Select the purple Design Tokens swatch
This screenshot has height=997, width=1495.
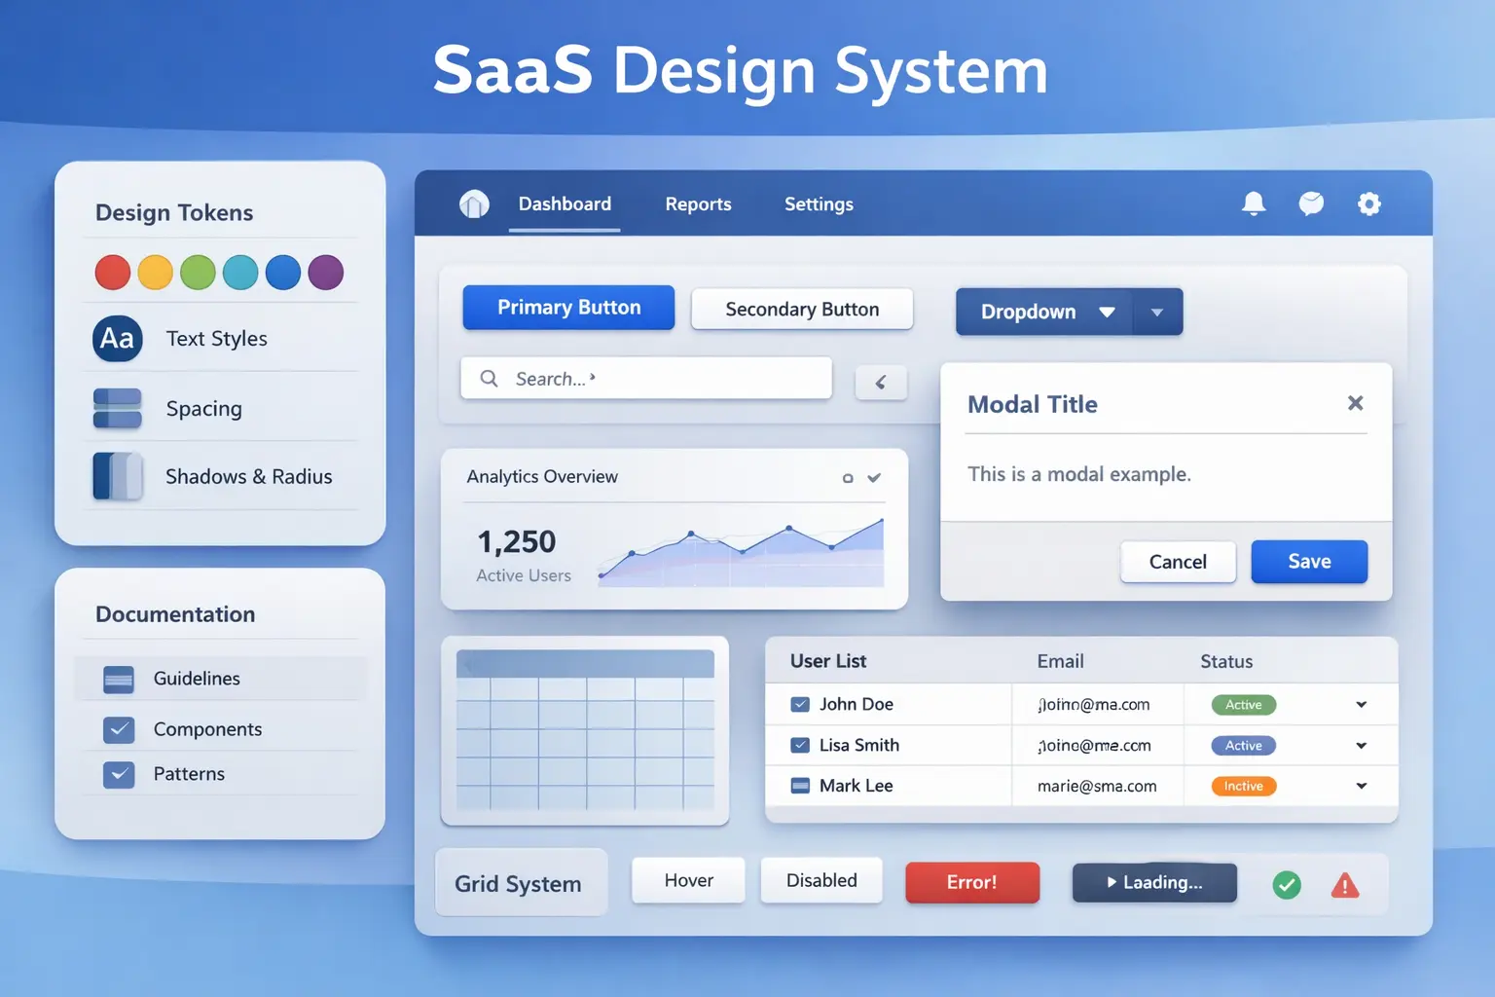pos(325,273)
